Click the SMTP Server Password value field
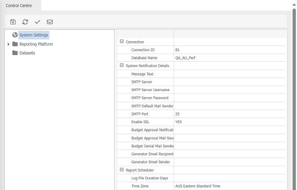Screen dimensions: 297x190 click(x=229, y=98)
